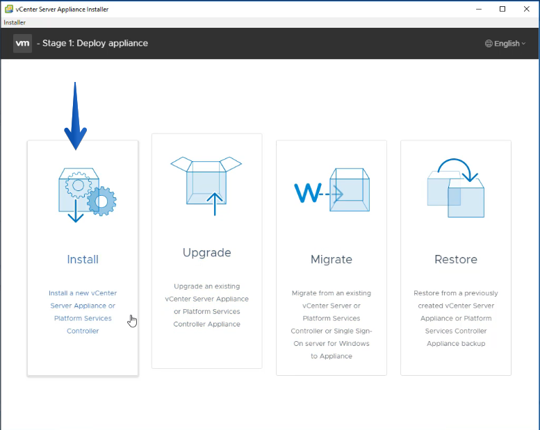
Task: Click the Install gears box icon
Action: (x=88, y=195)
